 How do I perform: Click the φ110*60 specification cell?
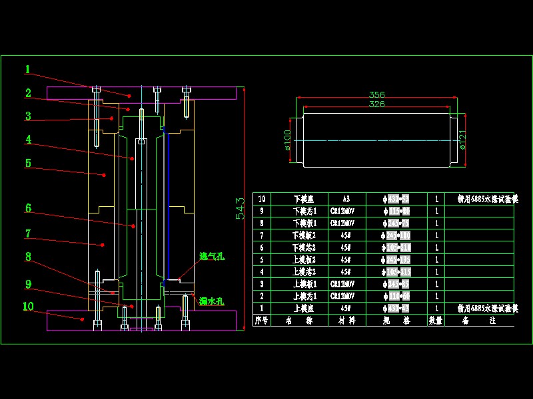point(396,296)
